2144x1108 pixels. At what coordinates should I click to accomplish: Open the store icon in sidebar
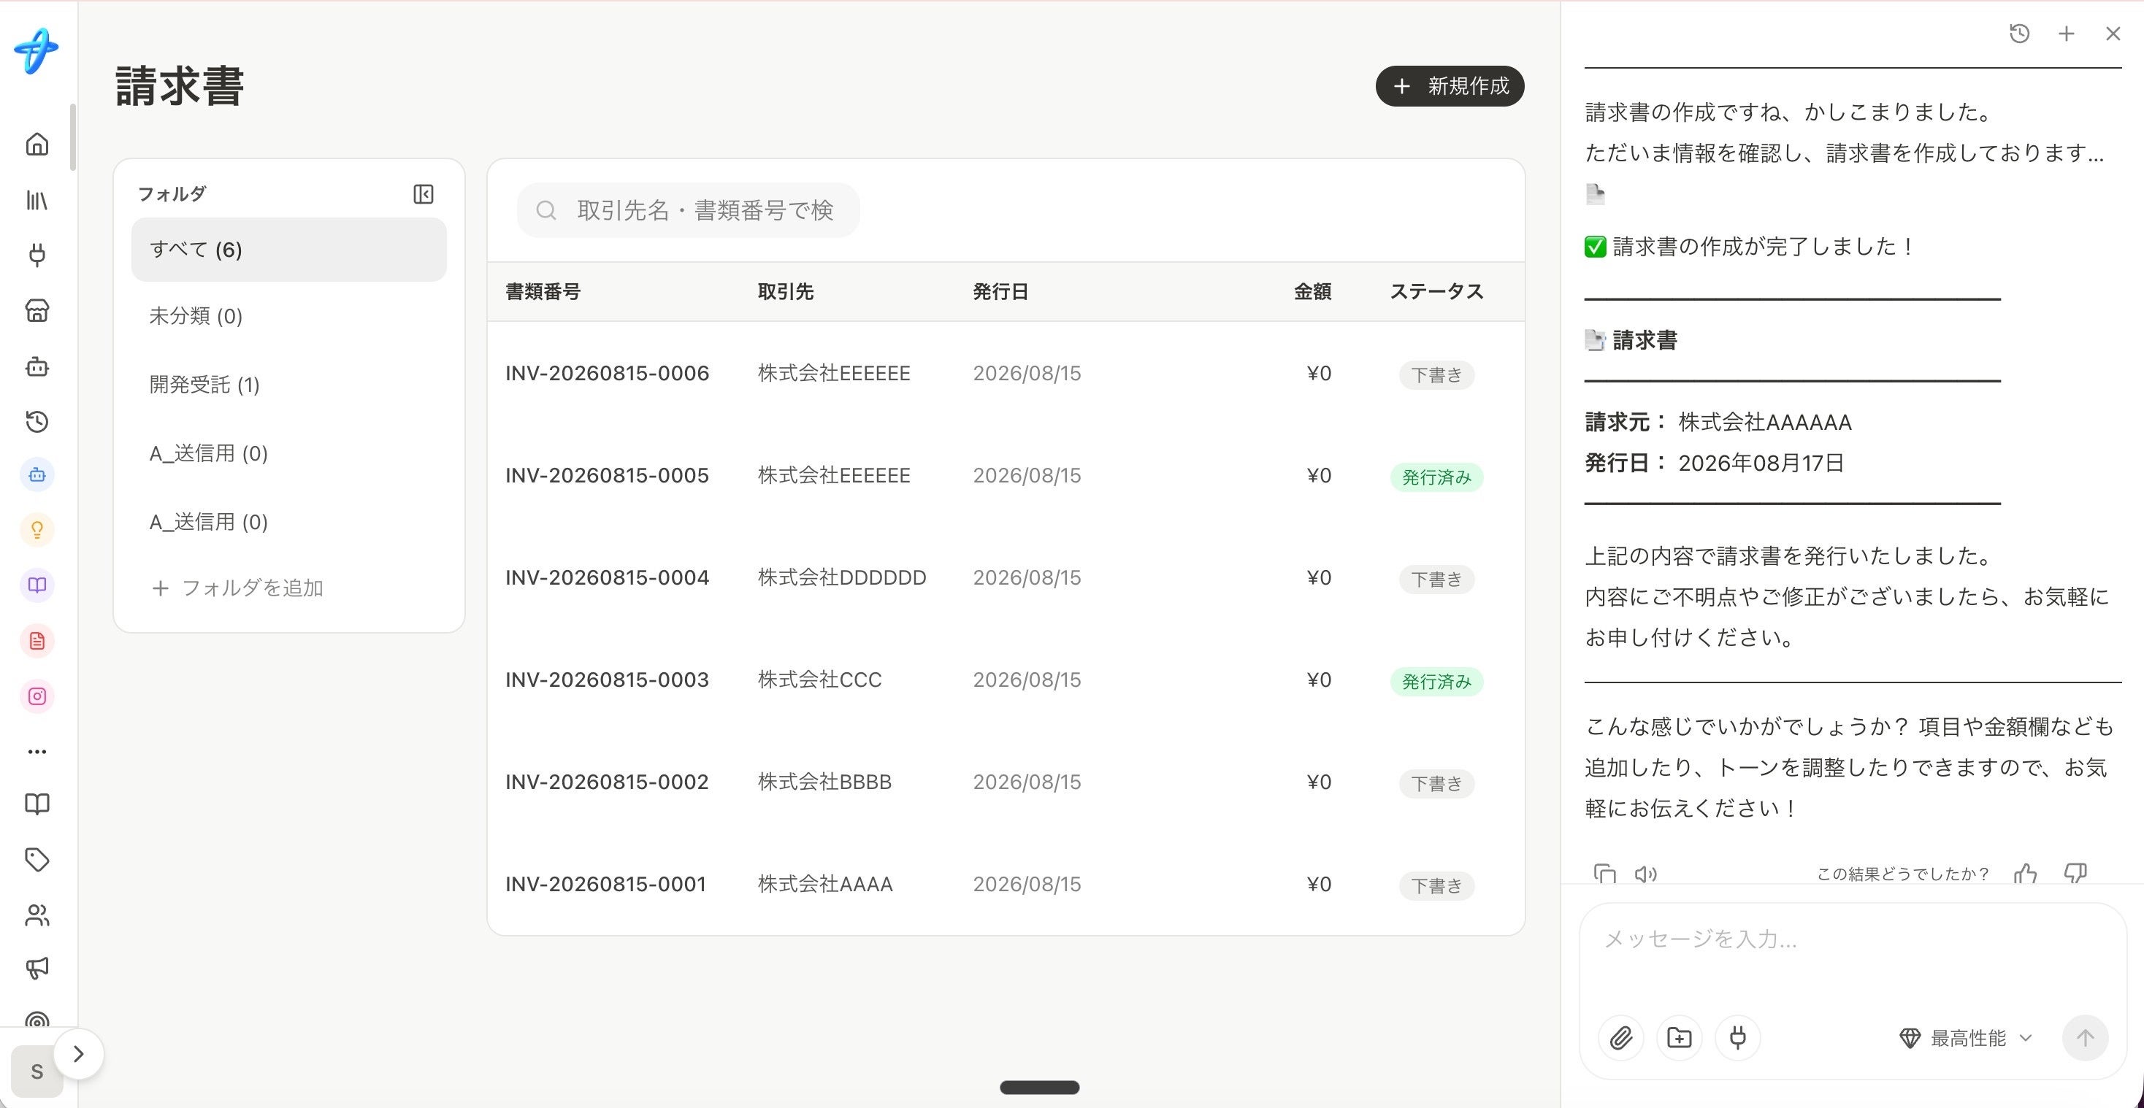(x=37, y=310)
